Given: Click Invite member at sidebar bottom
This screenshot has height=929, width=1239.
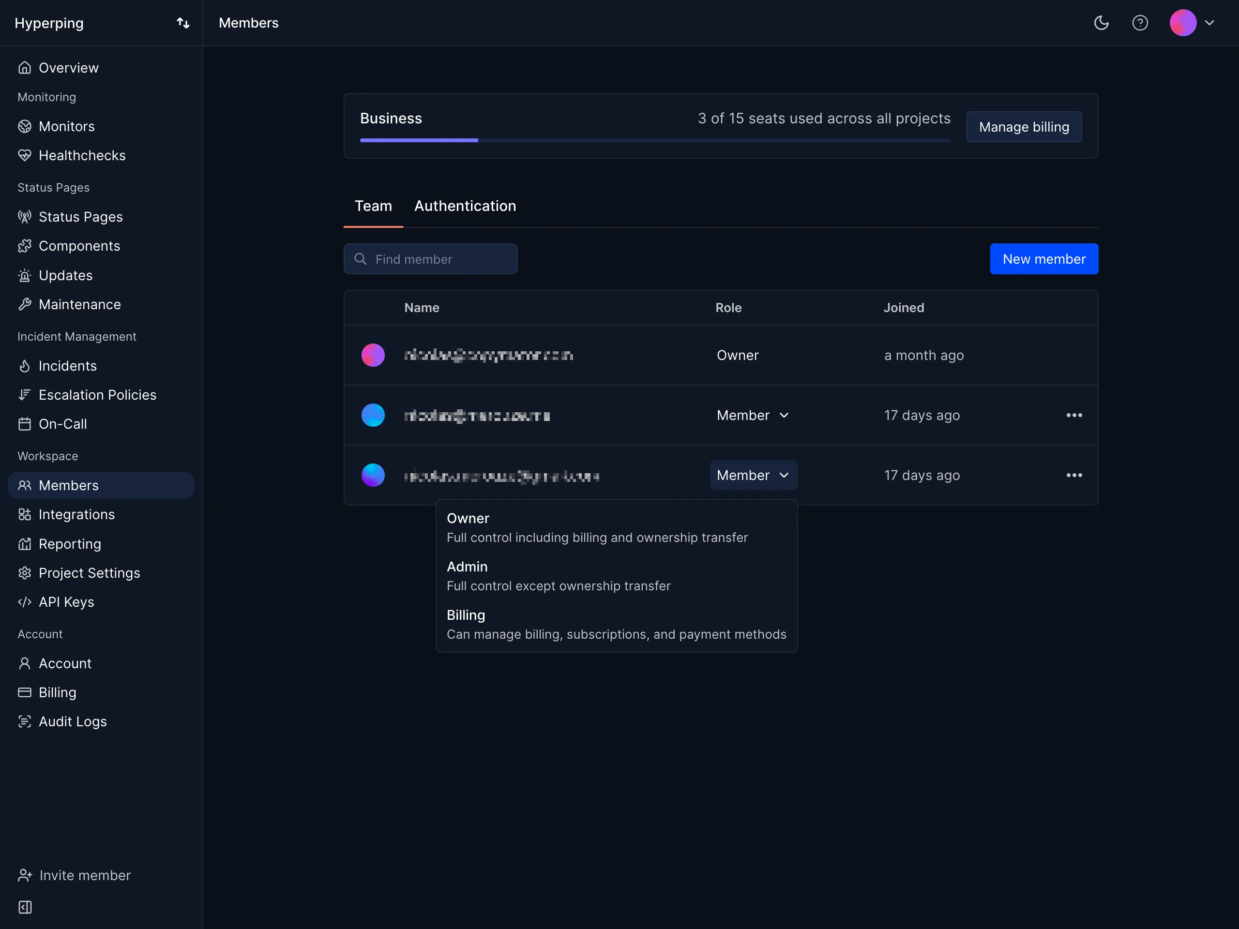Looking at the screenshot, I should coord(75,875).
